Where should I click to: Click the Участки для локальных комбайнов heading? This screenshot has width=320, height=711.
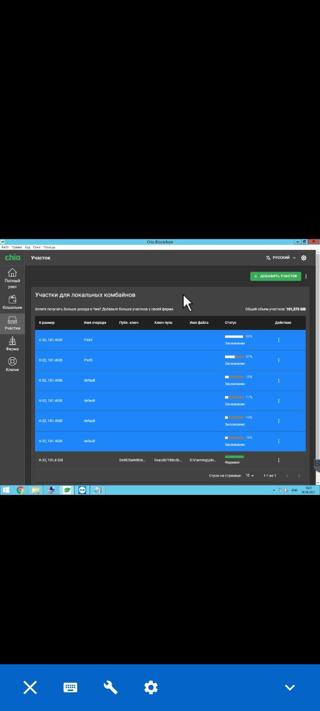tap(85, 294)
